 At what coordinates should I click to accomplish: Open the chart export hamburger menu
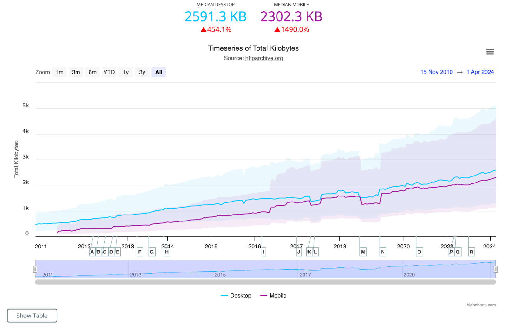pos(490,51)
